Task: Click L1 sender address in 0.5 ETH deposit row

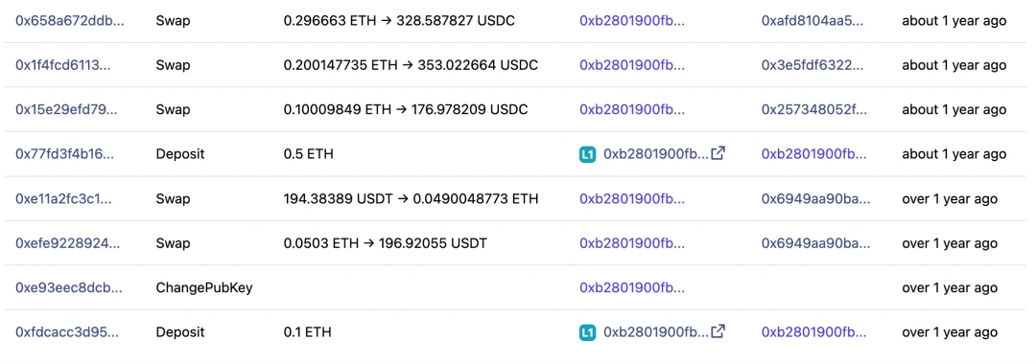Action: coord(656,154)
